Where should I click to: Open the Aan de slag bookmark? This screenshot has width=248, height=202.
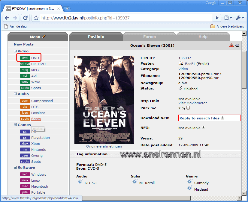(x=15, y=26)
